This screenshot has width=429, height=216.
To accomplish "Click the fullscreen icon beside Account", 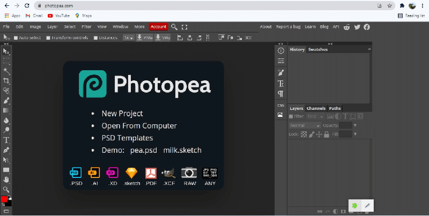I will click(x=184, y=27).
